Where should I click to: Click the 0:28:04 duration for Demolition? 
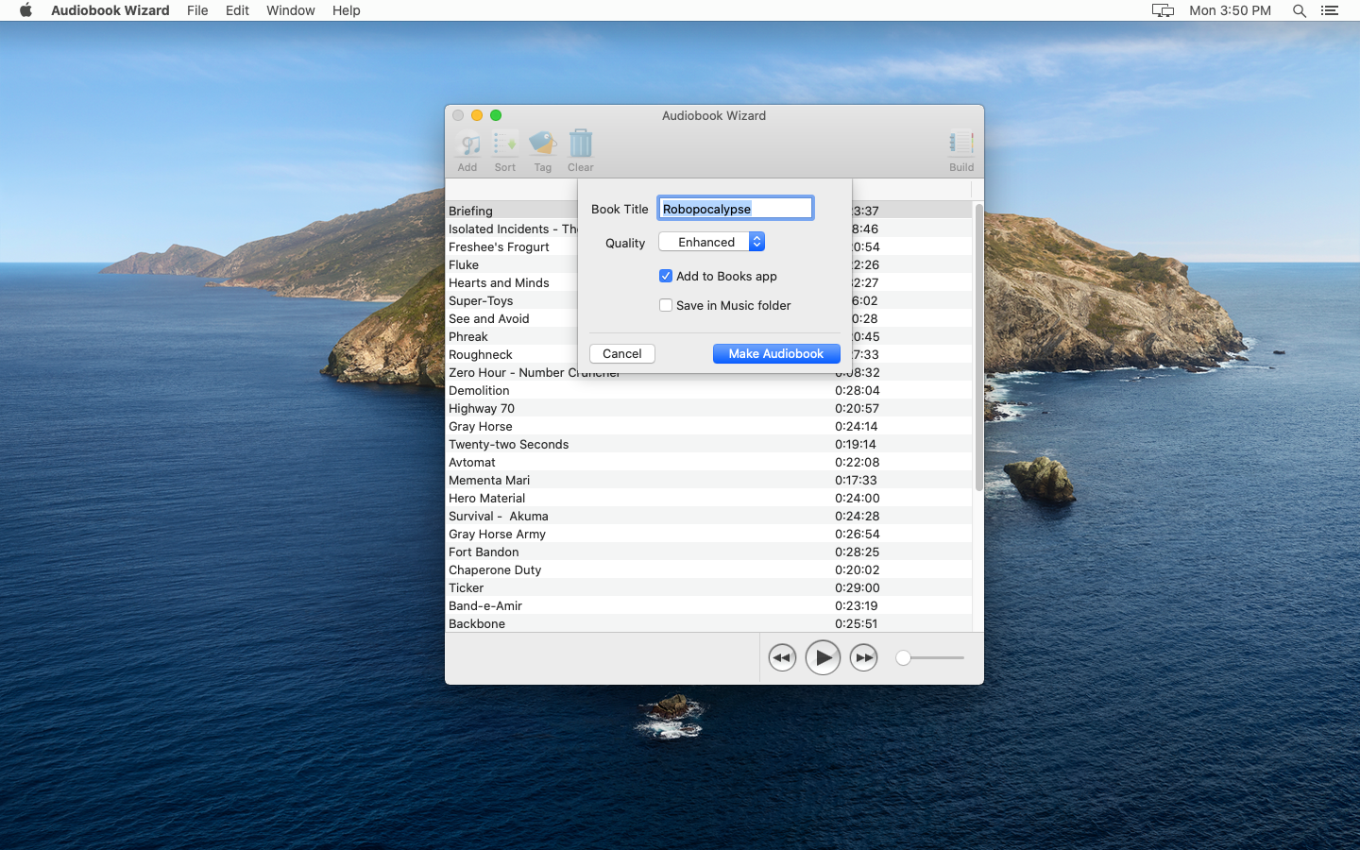point(857,390)
